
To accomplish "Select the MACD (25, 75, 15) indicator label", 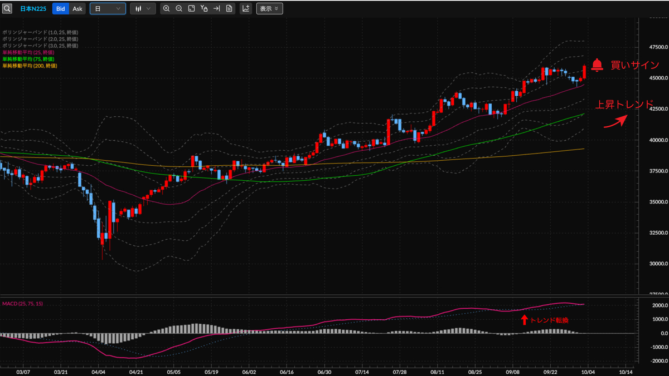I will tap(22, 303).
